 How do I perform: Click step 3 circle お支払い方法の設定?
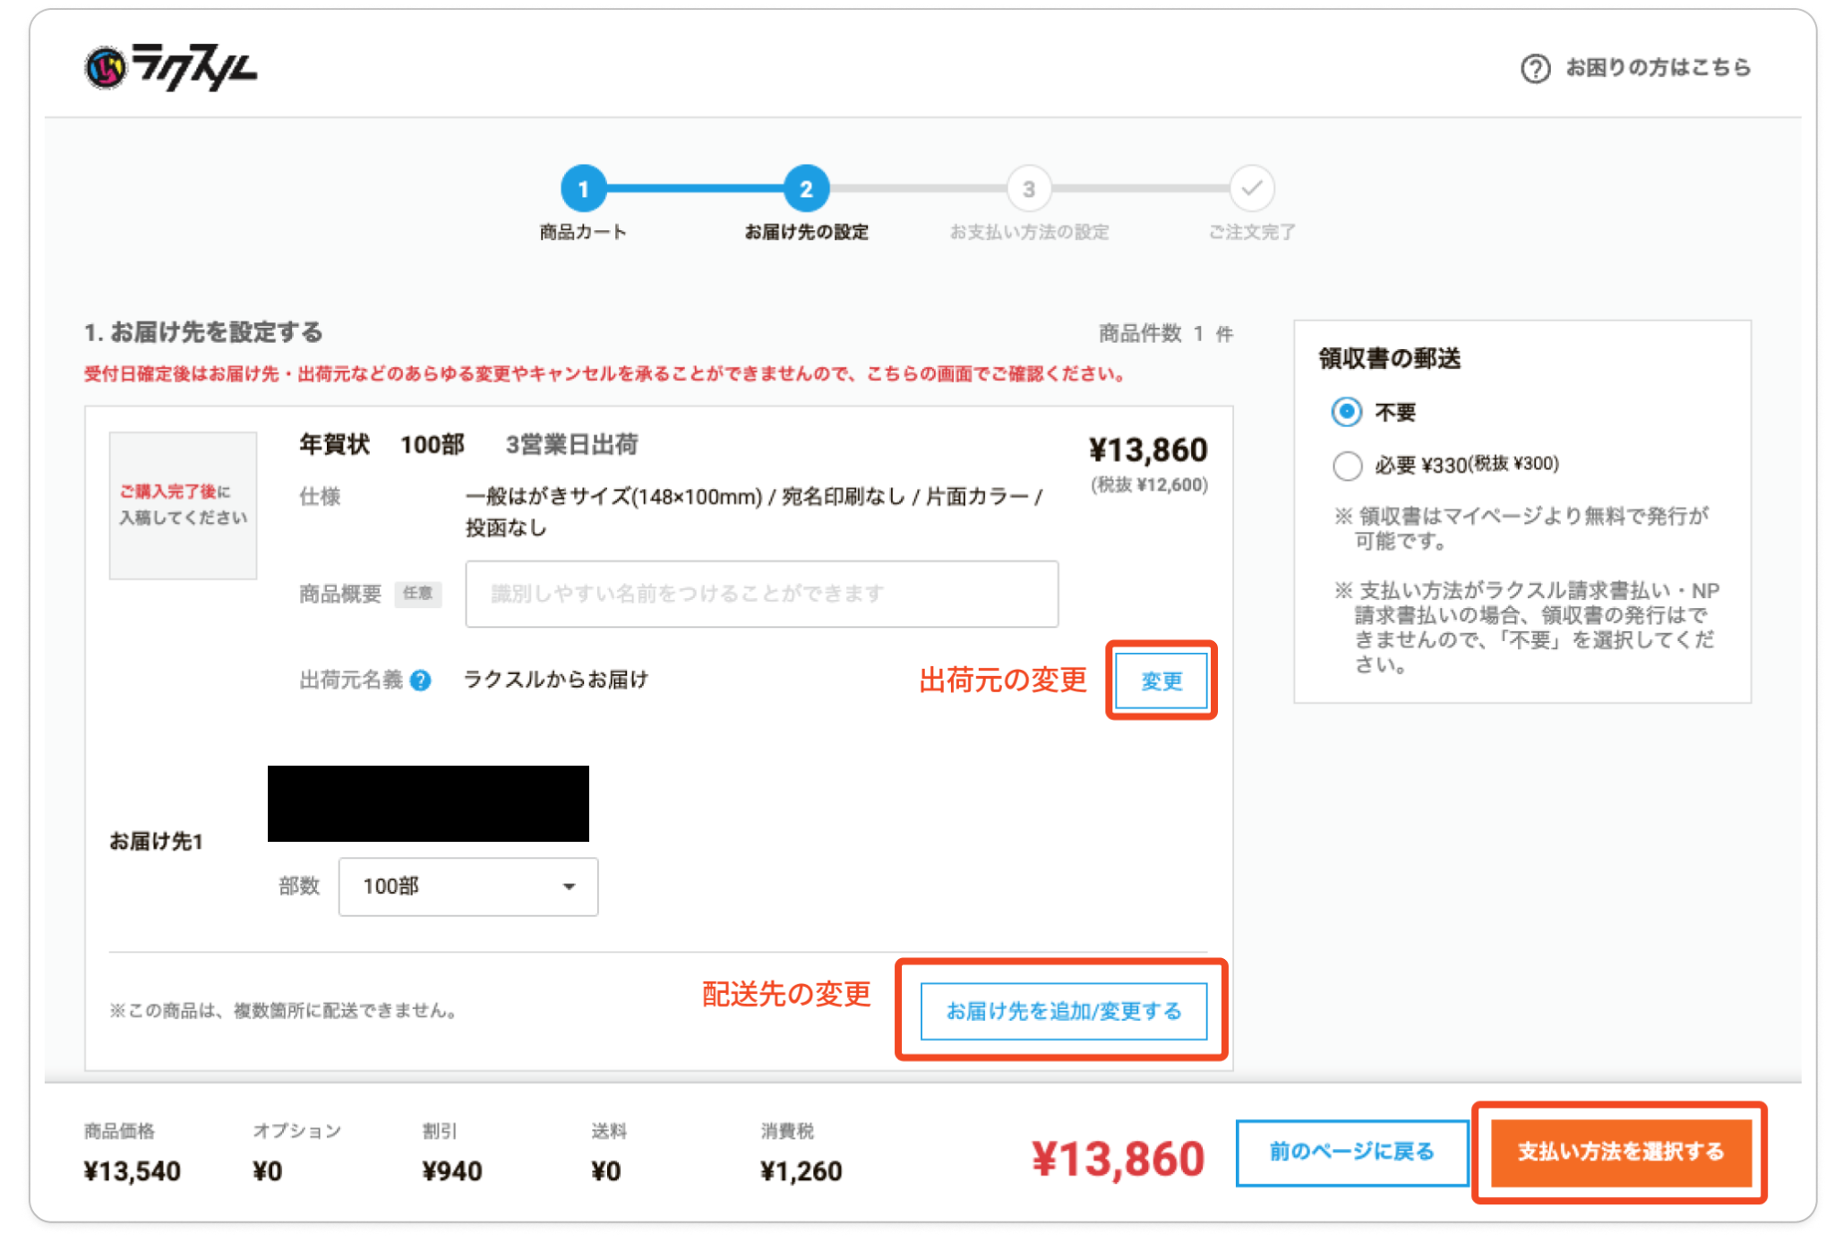(1028, 189)
